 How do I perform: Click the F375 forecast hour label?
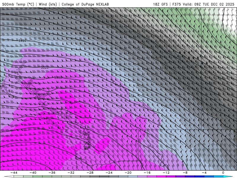pyautogui.click(x=177, y=4)
